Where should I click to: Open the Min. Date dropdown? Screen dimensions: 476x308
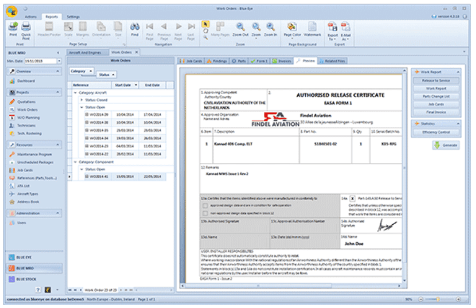59,61
